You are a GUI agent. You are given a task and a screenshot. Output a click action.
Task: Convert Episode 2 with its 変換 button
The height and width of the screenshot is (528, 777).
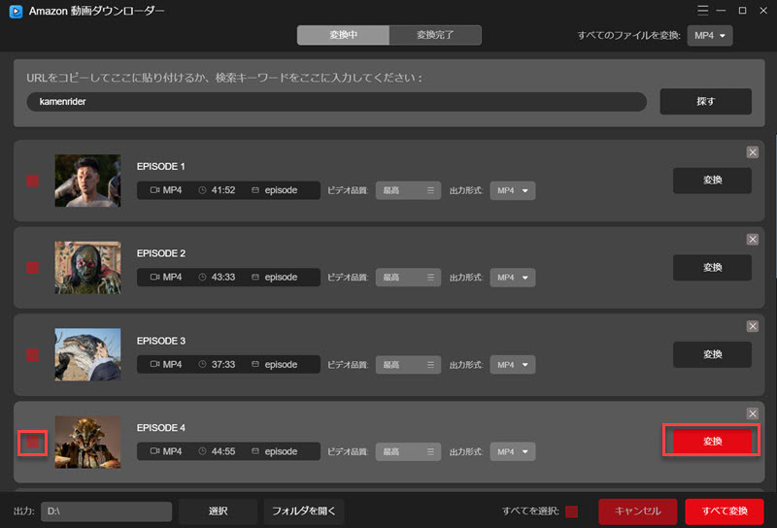coord(712,268)
